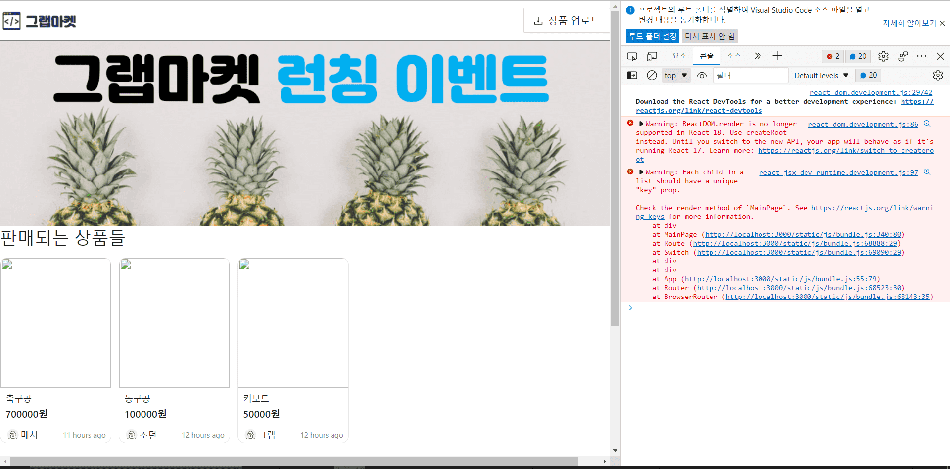
Task: Focus the 필터 console filter field
Action: pos(751,75)
